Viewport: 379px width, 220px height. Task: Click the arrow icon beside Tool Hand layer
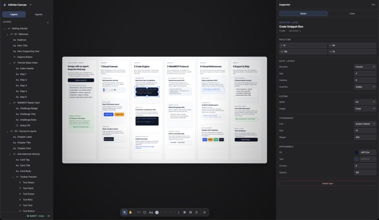click(20, 188)
